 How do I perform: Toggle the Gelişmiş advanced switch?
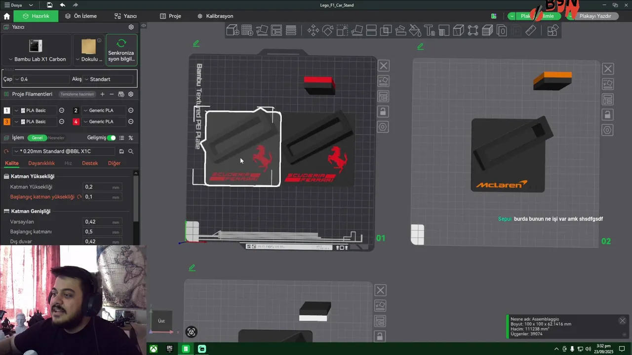112,138
